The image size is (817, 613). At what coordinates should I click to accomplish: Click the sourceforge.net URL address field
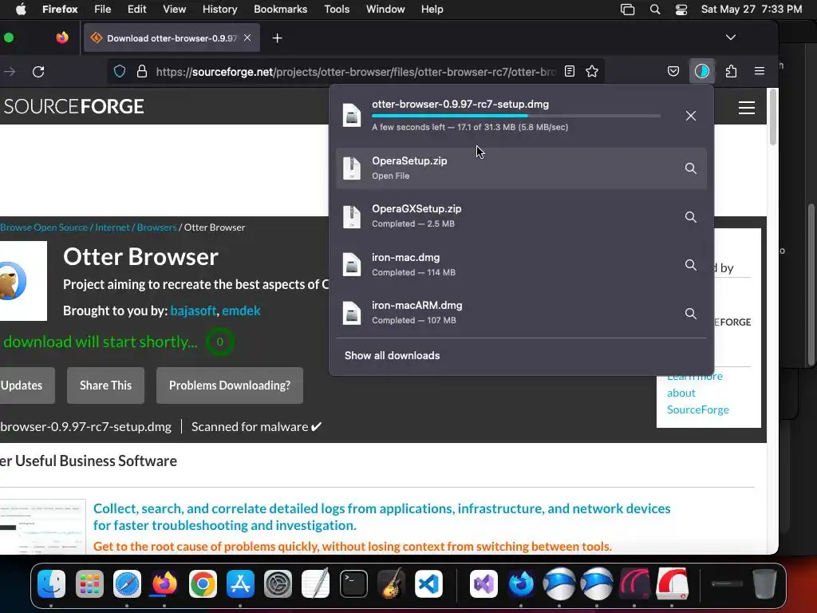tap(355, 72)
